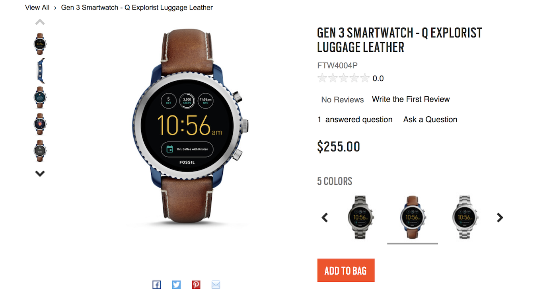Click the Ask a Question link
The image size is (557, 301).
pos(430,119)
